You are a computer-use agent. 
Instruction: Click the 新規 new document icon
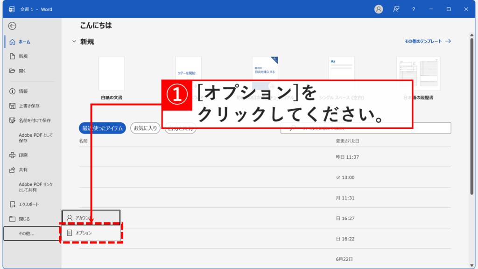(12, 56)
